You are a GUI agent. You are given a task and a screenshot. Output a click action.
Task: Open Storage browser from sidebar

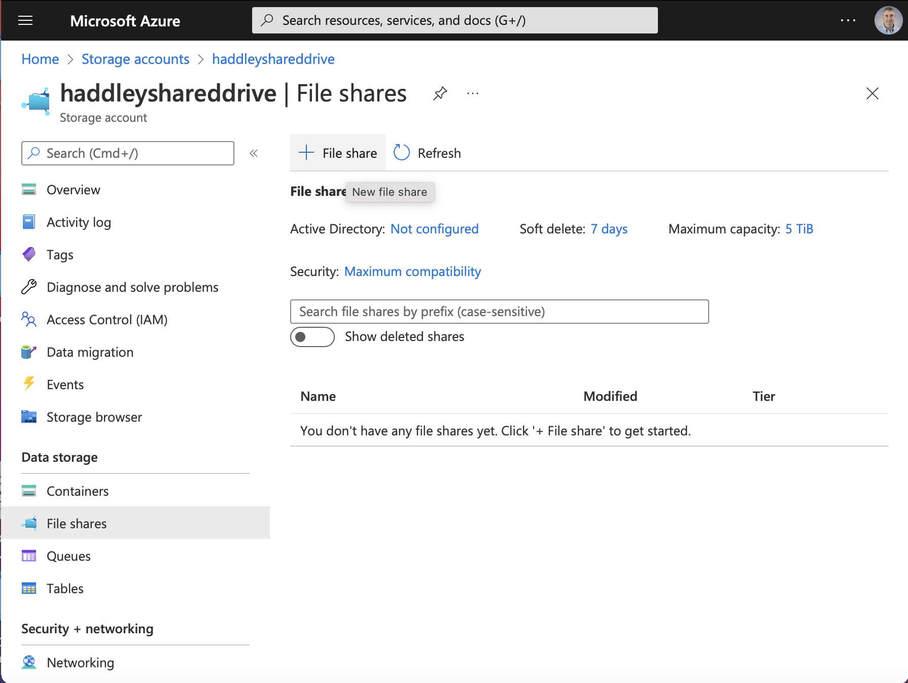click(94, 417)
